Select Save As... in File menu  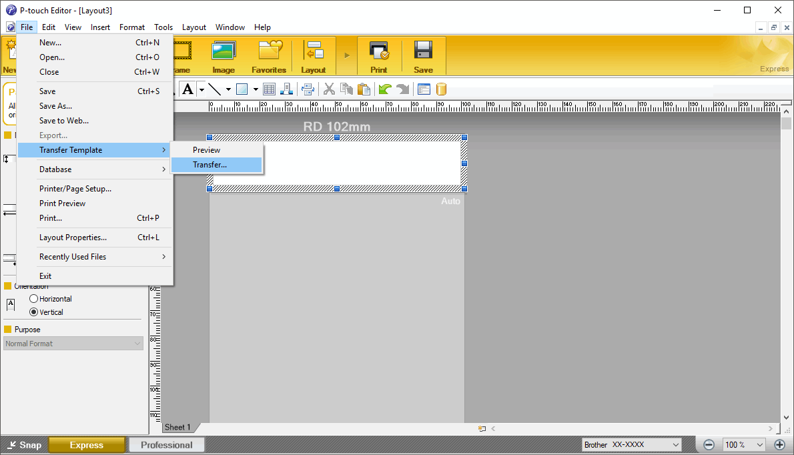[95, 106]
